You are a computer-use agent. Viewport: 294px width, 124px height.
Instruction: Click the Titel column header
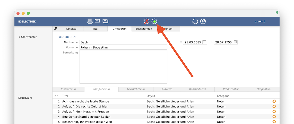click(65, 96)
